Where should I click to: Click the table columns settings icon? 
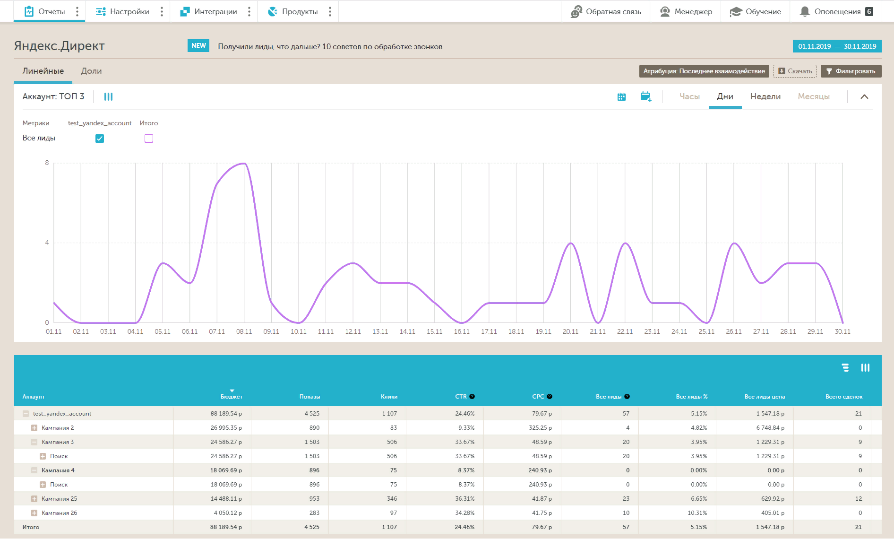click(x=865, y=367)
